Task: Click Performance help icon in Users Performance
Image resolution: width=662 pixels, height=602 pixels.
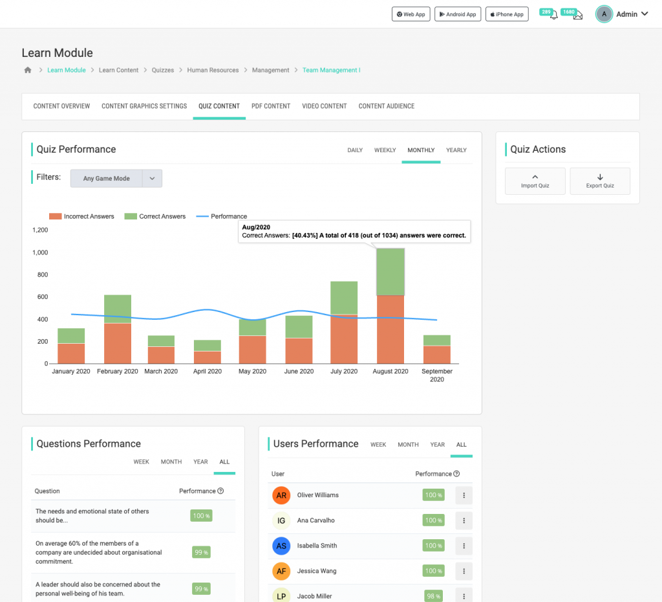Action: [457, 474]
